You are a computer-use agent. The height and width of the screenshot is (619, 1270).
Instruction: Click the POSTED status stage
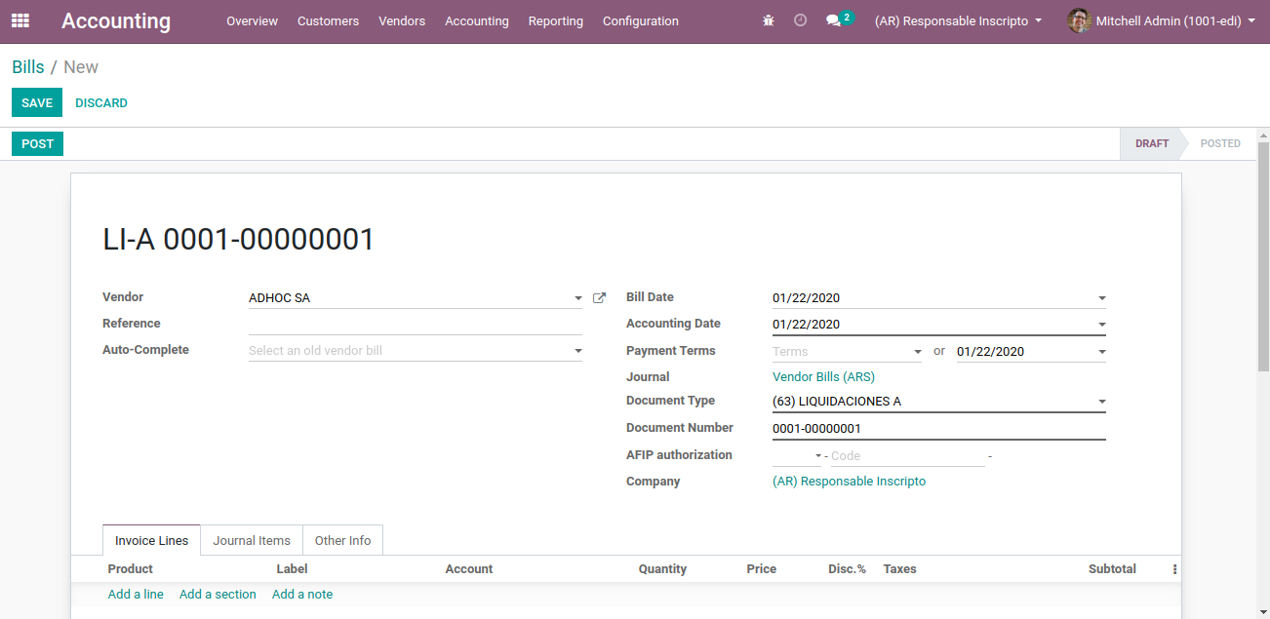(x=1220, y=143)
